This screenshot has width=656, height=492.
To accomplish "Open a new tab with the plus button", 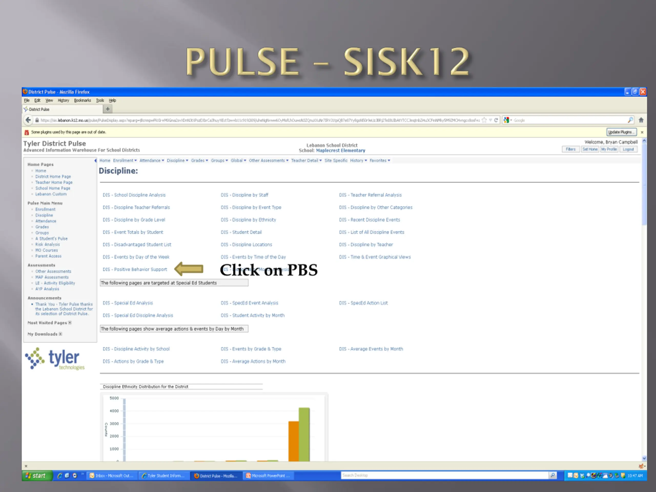I will click(x=108, y=109).
